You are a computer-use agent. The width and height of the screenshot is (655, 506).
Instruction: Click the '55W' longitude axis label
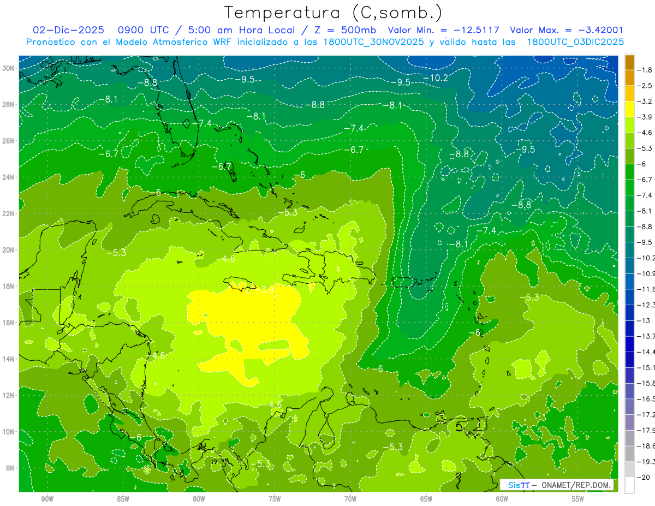tap(578, 499)
